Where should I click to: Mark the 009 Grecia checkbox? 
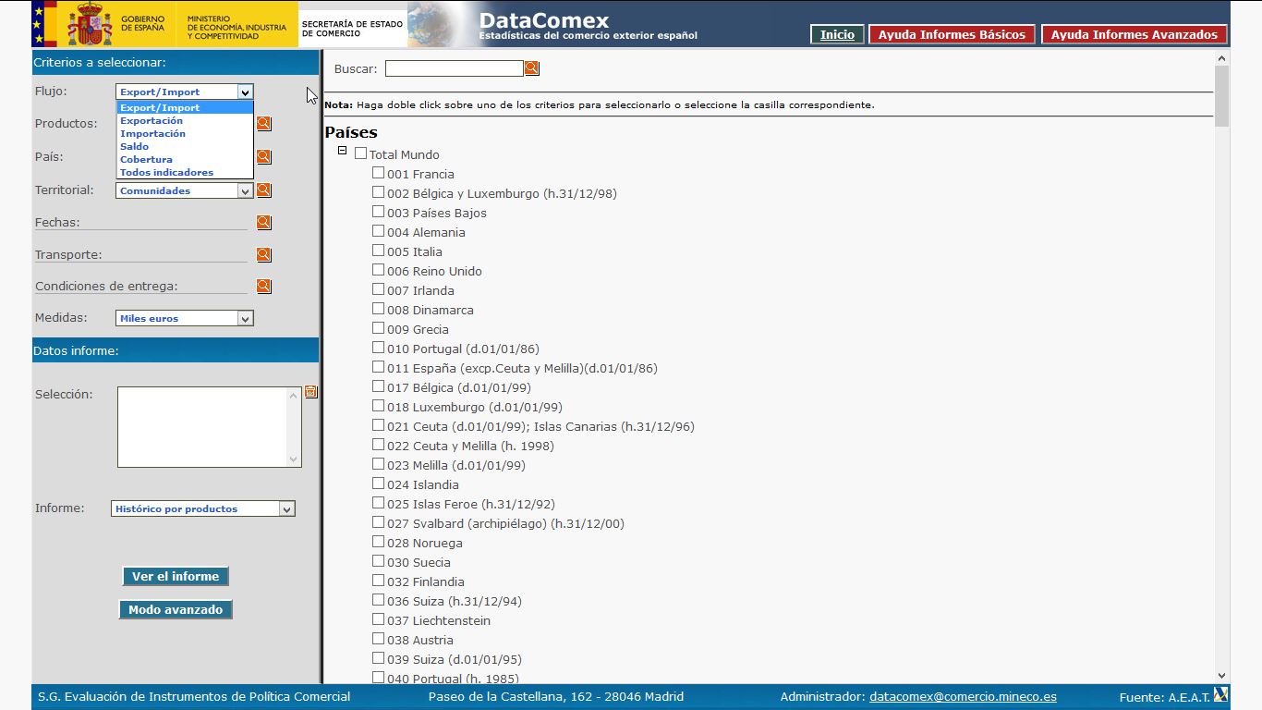(378, 328)
